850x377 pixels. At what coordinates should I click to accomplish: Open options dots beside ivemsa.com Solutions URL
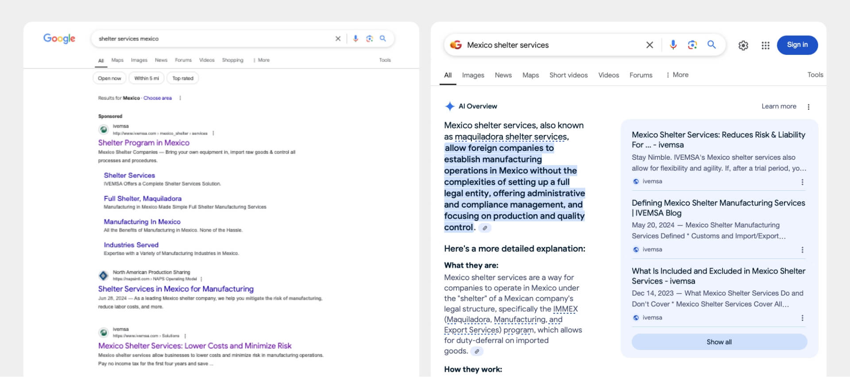(x=185, y=336)
